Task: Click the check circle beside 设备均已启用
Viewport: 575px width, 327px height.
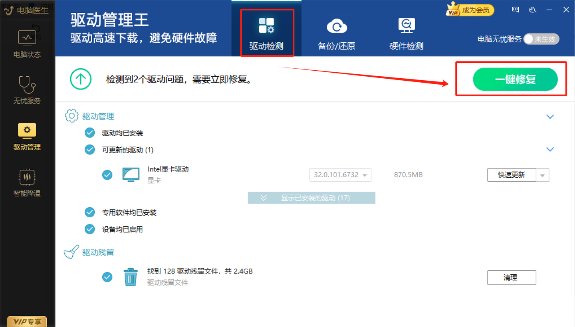Action: (x=89, y=229)
